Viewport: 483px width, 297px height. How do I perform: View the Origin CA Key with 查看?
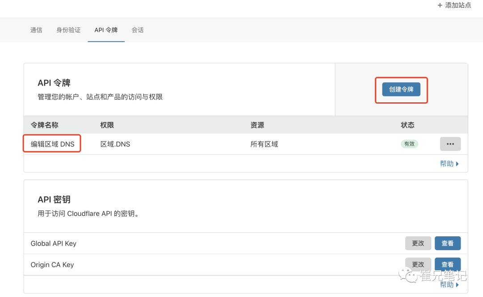pos(447,264)
